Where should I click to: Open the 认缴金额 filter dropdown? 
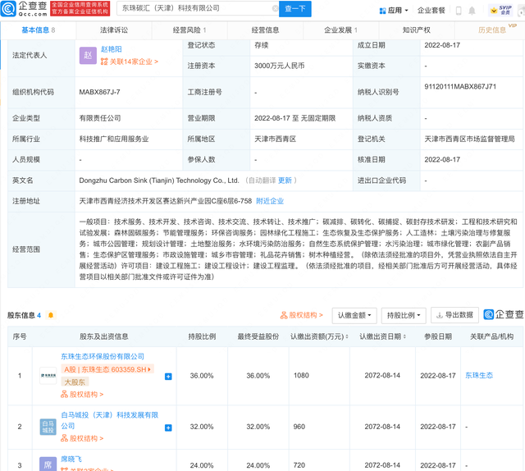pos(354,316)
